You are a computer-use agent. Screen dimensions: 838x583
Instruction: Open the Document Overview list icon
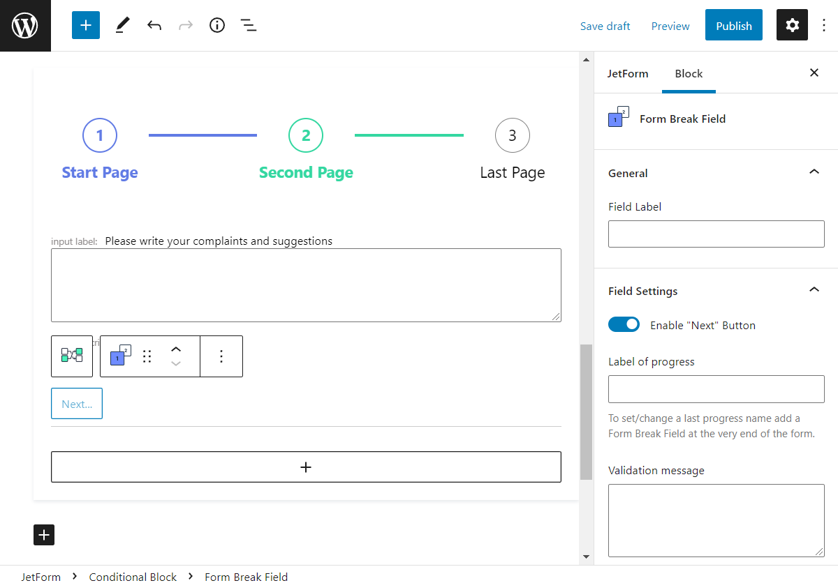[249, 25]
